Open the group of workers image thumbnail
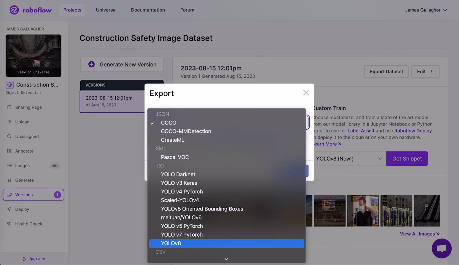459x265 pixels. [x=396, y=211]
